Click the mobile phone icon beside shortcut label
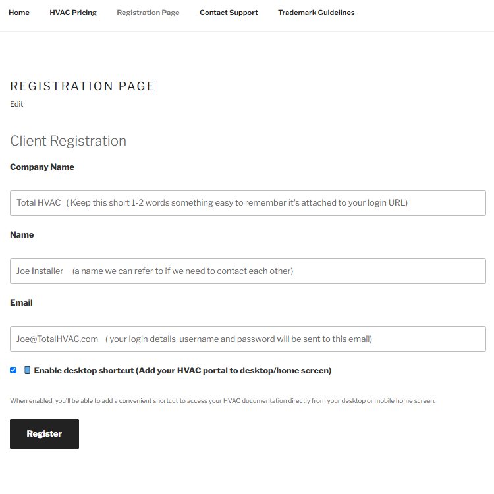 click(28, 370)
